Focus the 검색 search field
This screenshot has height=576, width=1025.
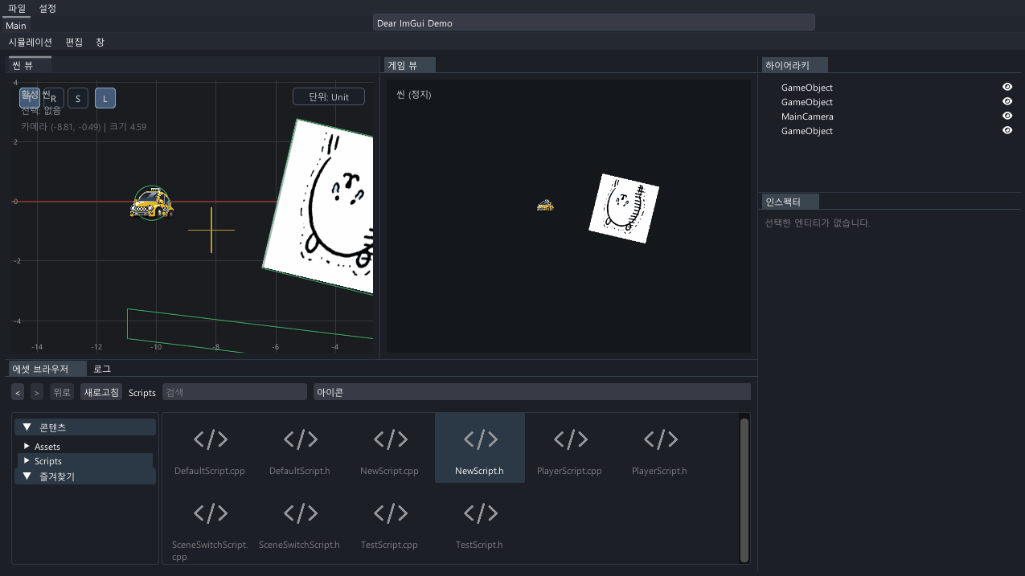(235, 392)
